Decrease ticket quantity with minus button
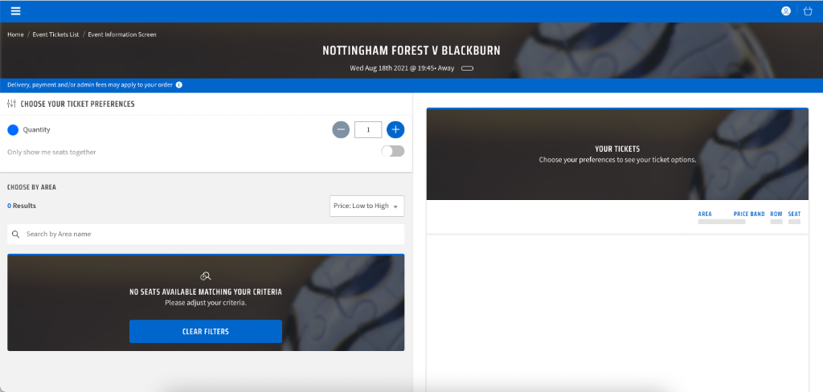The width and height of the screenshot is (823, 392). click(x=341, y=129)
